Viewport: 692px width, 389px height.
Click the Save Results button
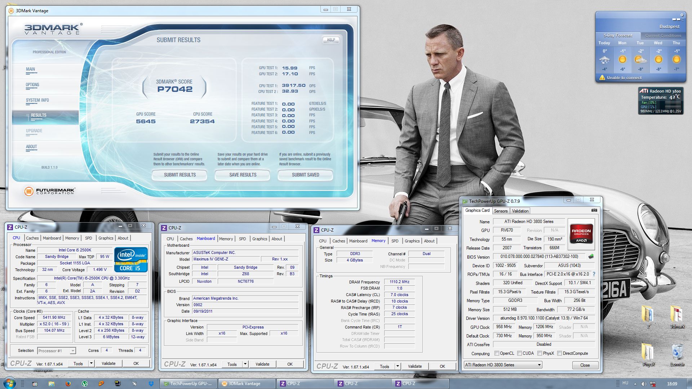pos(243,175)
